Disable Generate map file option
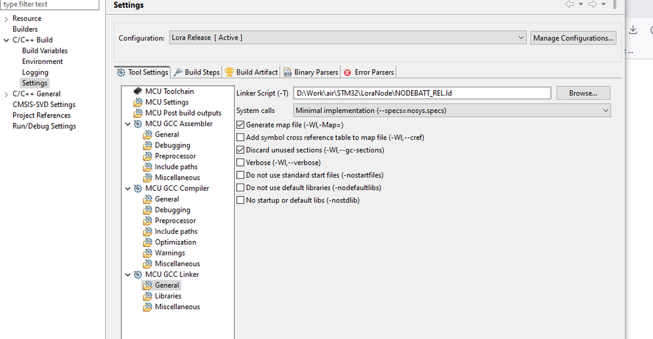Viewport: 653px width, 339px height. point(241,125)
